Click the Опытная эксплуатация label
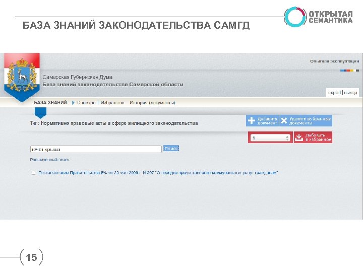 point(335,61)
